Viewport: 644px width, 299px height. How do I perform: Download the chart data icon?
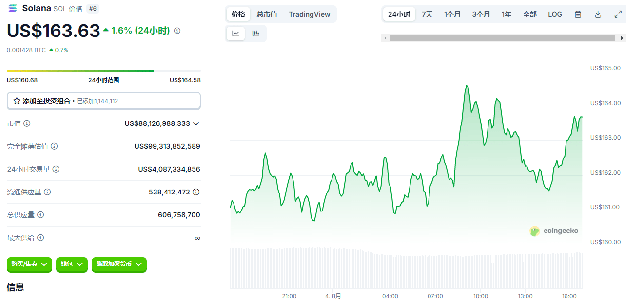(598, 14)
